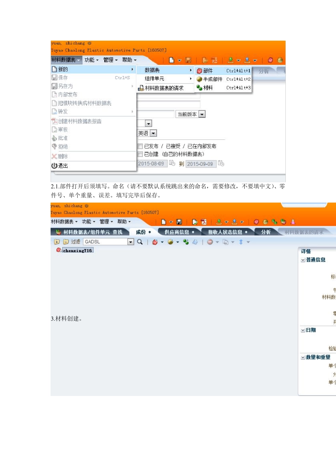Click add material balls icon in tree toolbar
The image size is (336, 476).
coord(186,242)
